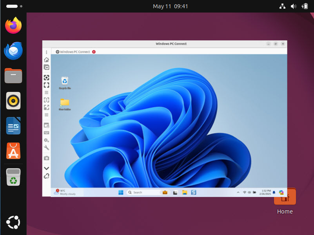Open Task View on Windows taskbar
The image size is (314, 235).
(175, 193)
